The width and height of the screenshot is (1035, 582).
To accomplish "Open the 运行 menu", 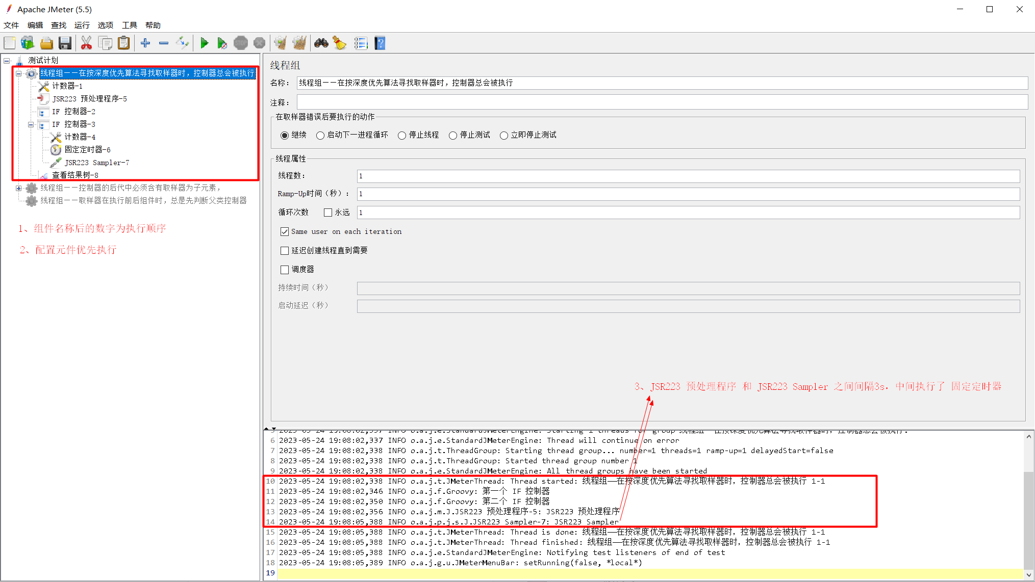I will (82, 25).
